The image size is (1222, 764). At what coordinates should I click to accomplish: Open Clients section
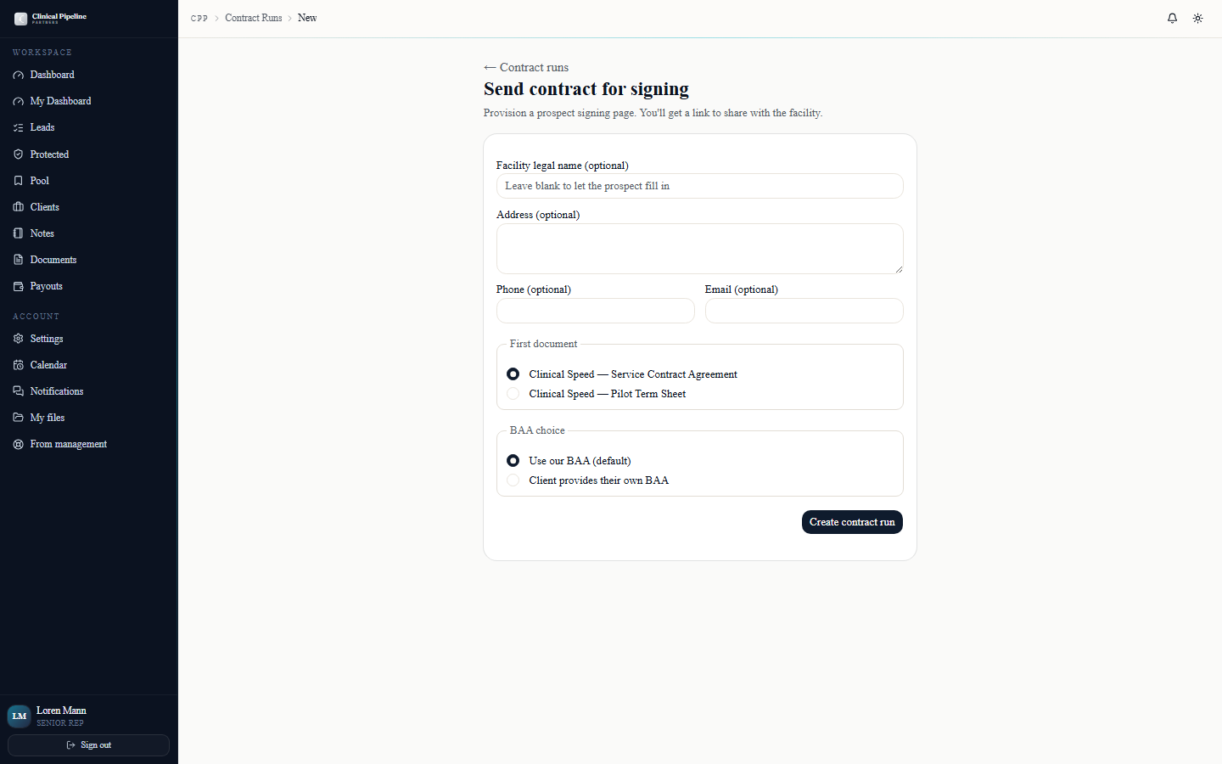(89, 207)
